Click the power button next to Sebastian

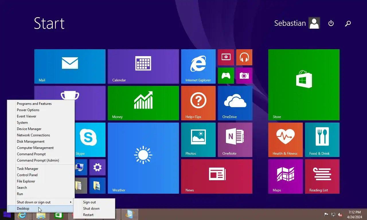pos(331,23)
